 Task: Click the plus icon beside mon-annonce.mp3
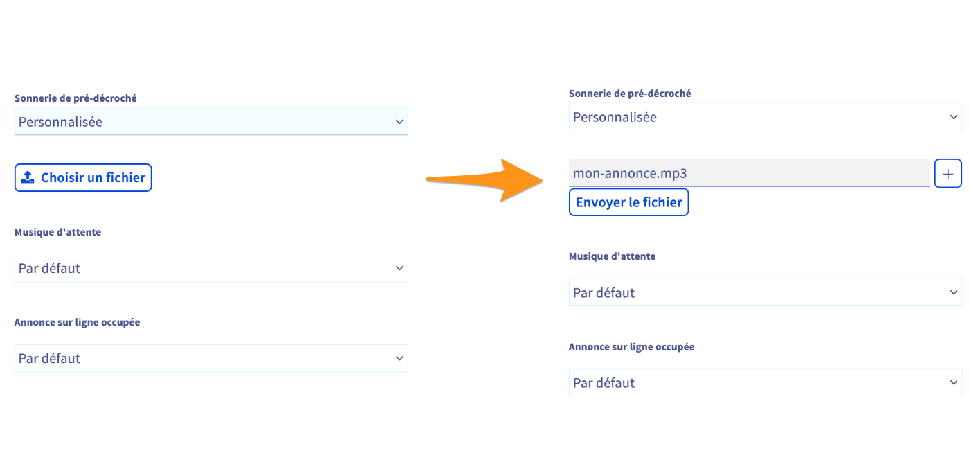pos(948,174)
